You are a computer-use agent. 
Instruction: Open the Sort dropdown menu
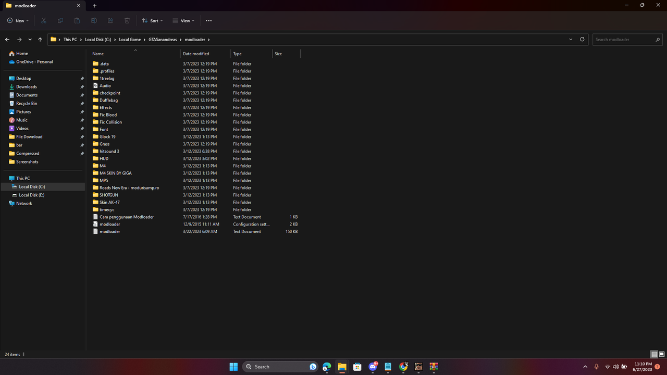(x=152, y=21)
